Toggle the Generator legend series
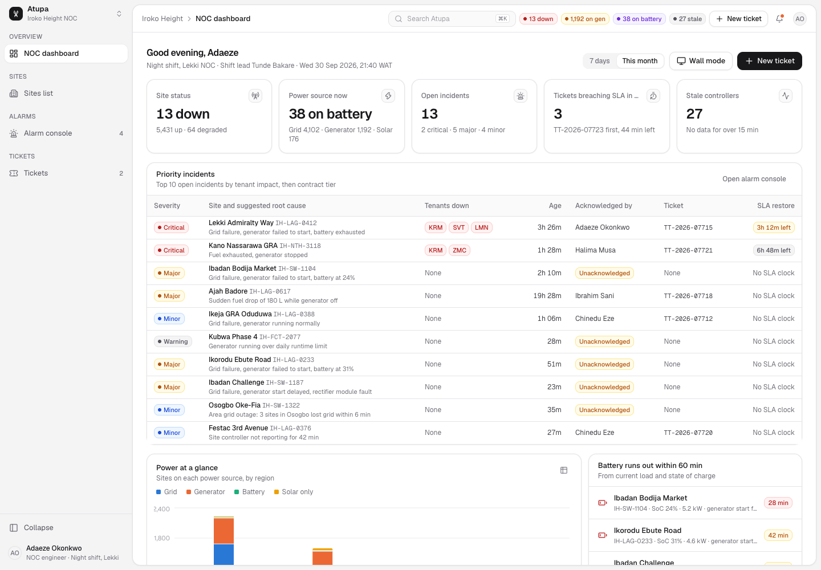This screenshot has height=570, width=821. click(x=206, y=492)
